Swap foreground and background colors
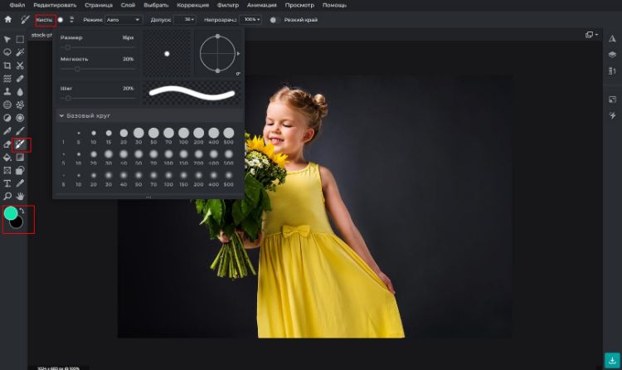622x370 pixels. pos(22,210)
